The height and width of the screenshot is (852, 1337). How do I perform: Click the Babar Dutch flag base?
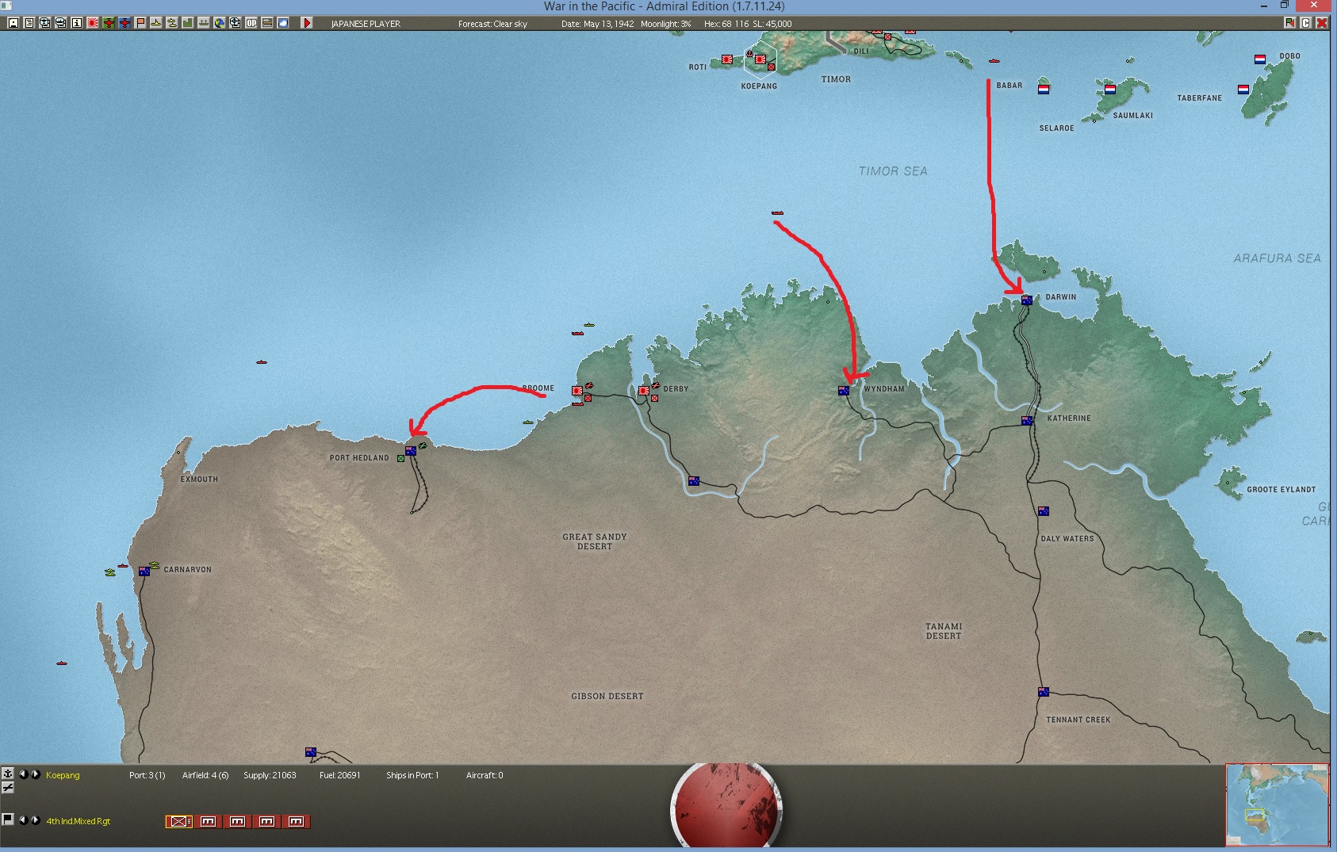tap(1044, 90)
